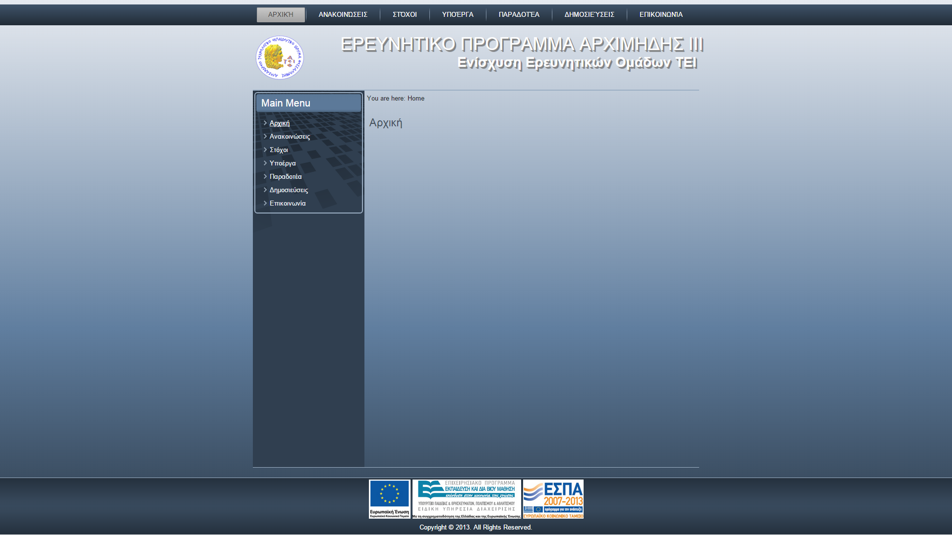This screenshot has width=952, height=535.
Task: Click the arrow icon beside Ανακοινώσεις
Action: (x=265, y=136)
